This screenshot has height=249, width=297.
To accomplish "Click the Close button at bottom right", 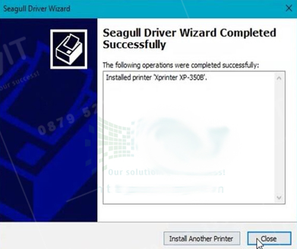I will click(269, 238).
